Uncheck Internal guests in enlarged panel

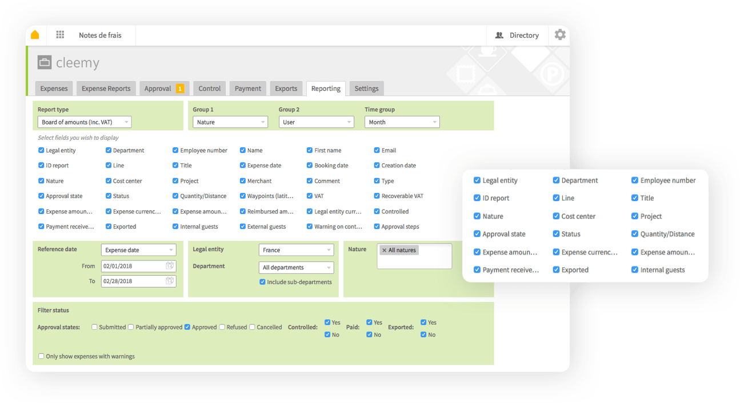[x=635, y=270]
